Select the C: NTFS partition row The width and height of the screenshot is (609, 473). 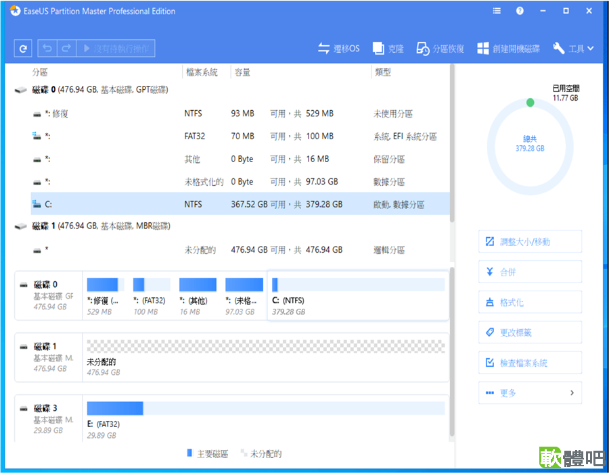[240, 204]
